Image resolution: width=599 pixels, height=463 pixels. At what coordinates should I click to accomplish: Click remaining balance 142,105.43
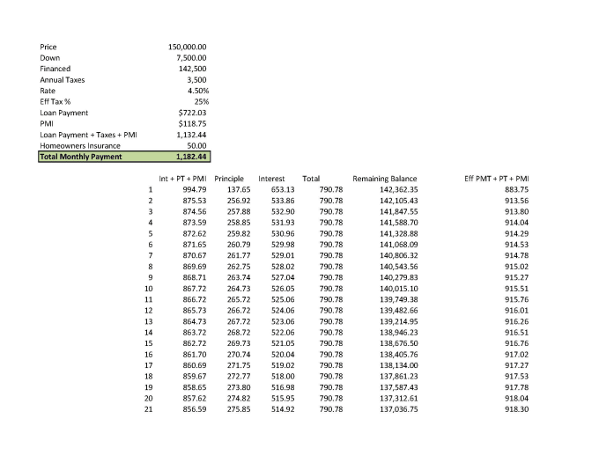(x=399, y=201)
